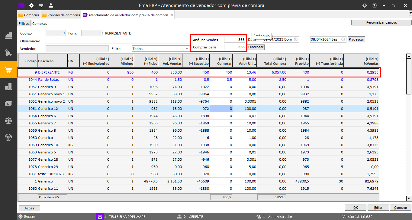Expand the Filtro Todos dropdown
Image resolution: width=412 pixels, height=220 pixels.
coord(187,48)
